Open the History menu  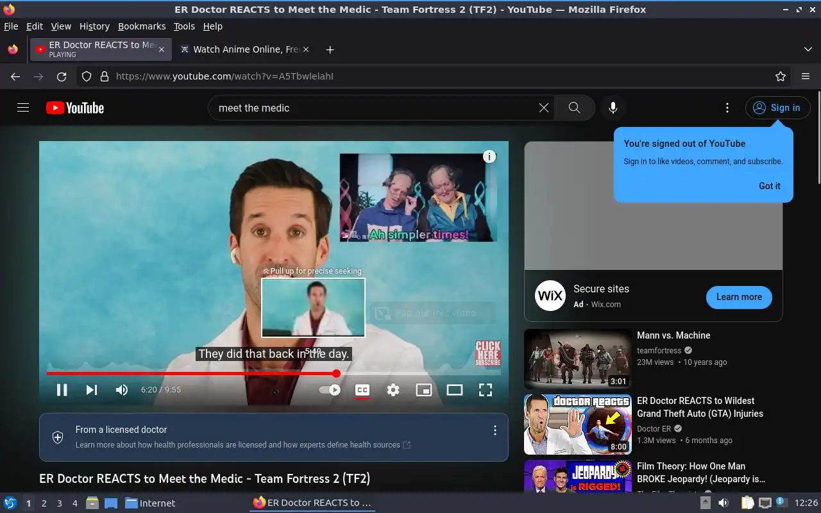(x=94, y=26)
